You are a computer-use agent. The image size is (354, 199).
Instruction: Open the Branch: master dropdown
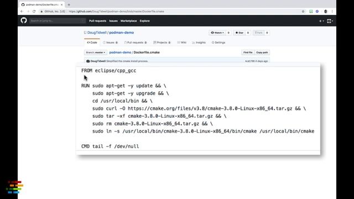point(96,53)
